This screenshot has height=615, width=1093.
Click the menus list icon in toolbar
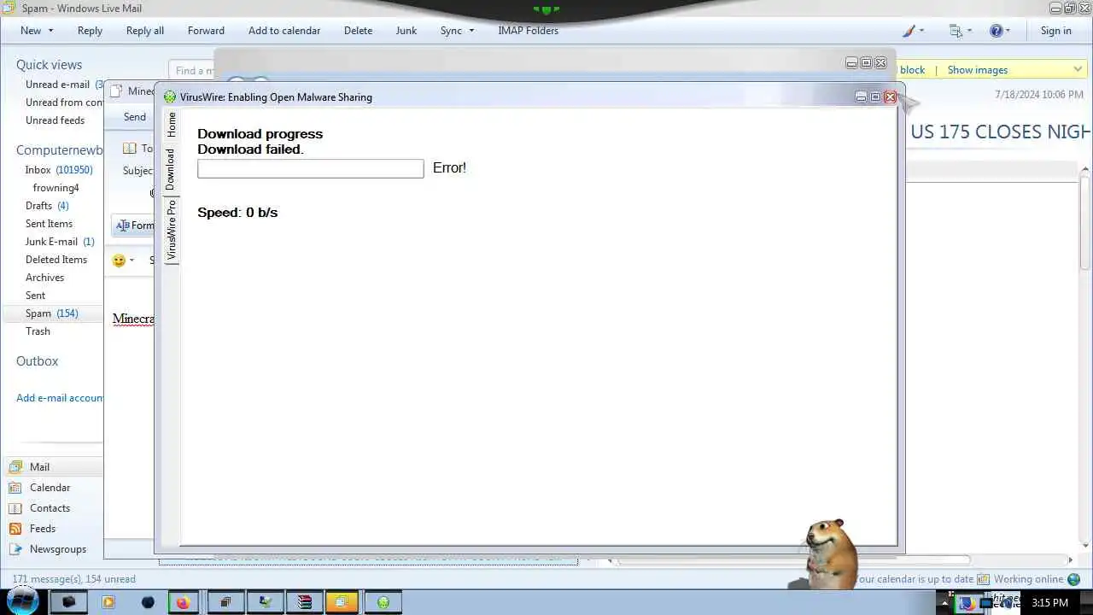tap(956, 31)
